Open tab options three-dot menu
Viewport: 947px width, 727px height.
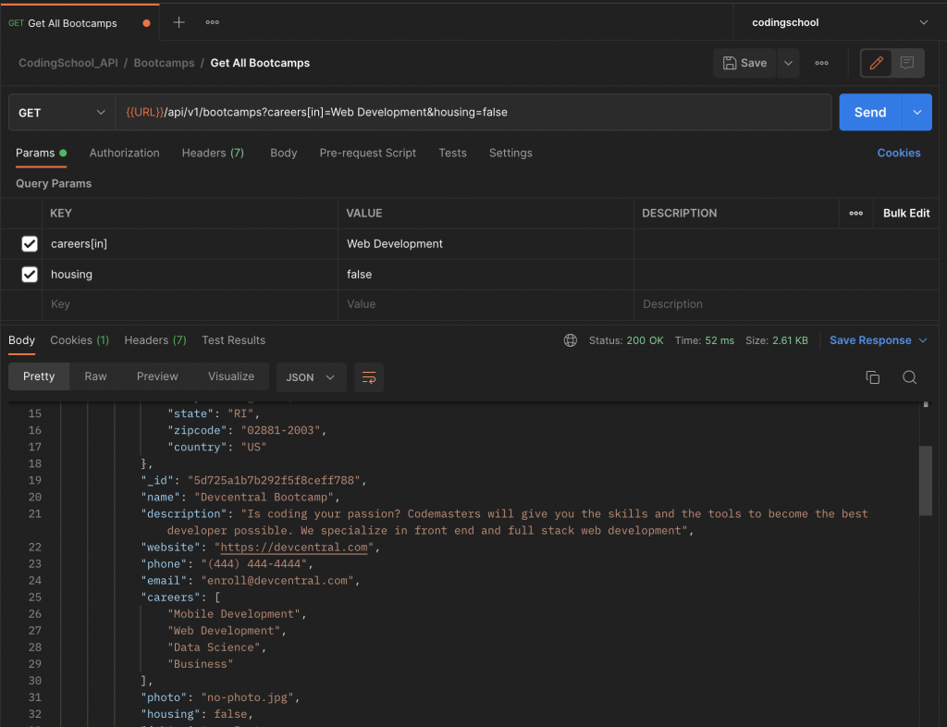(x=212, y=22)
